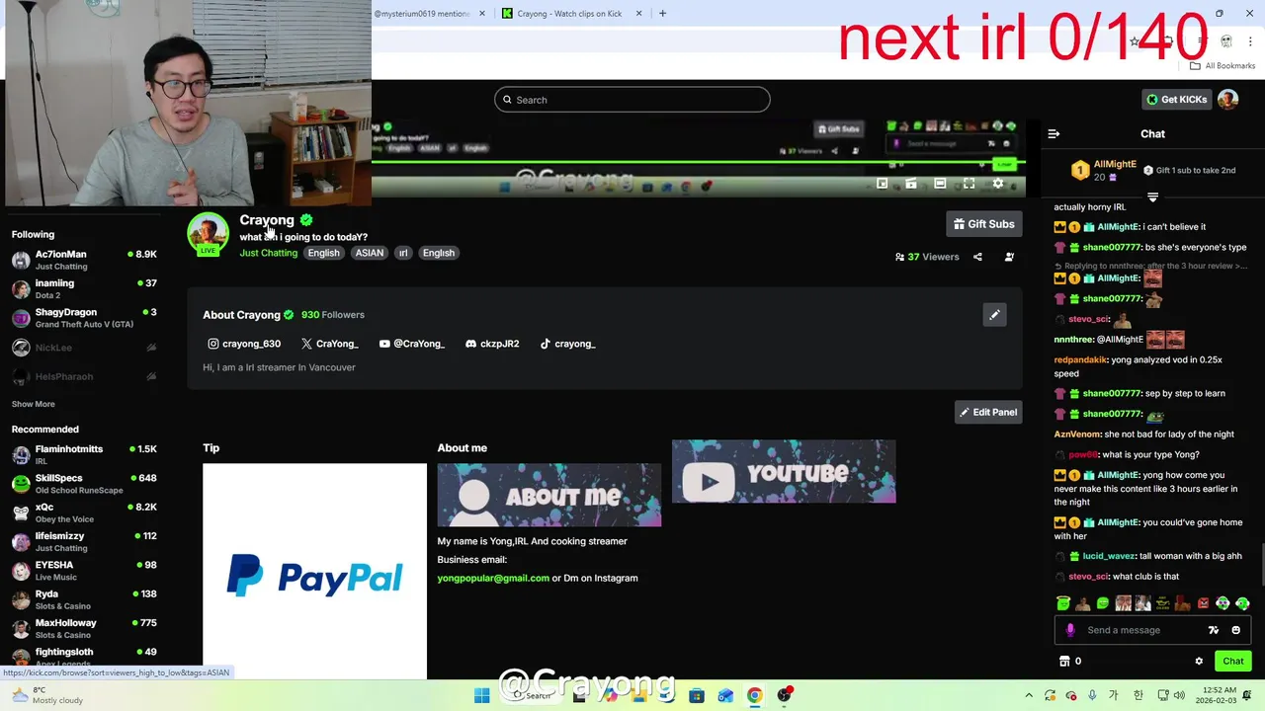Open lifeismizzy Just Chatting channel

[84, 541]
